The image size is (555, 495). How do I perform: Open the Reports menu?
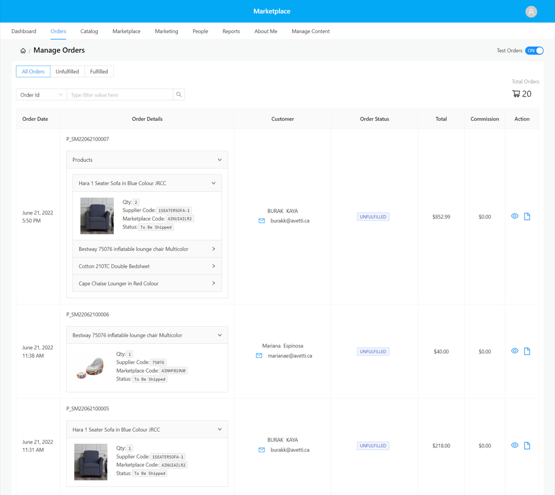(231, 31)
